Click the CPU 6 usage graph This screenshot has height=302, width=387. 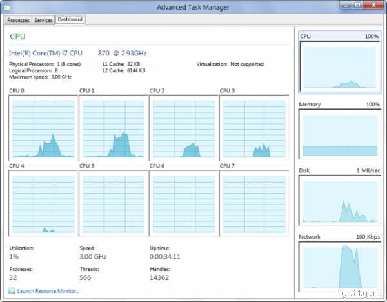point(184,203)
